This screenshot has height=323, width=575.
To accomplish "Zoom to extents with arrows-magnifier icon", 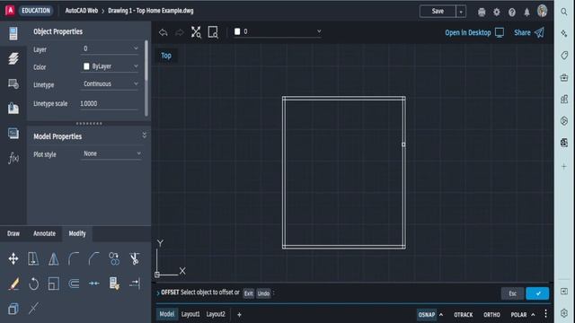I will tap(196, 32).
